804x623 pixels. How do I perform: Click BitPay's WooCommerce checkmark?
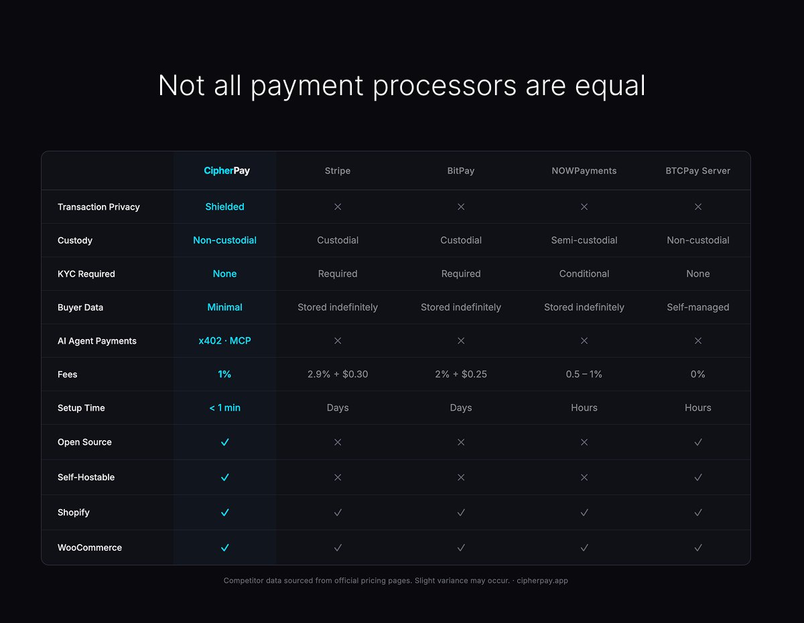461,548
